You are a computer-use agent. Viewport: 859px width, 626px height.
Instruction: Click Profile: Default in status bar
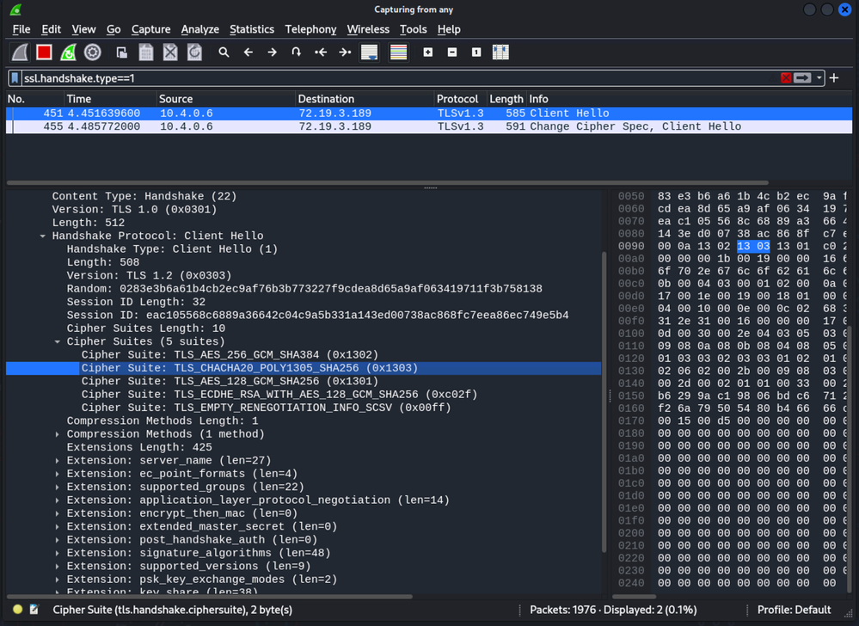coord(794,610)
